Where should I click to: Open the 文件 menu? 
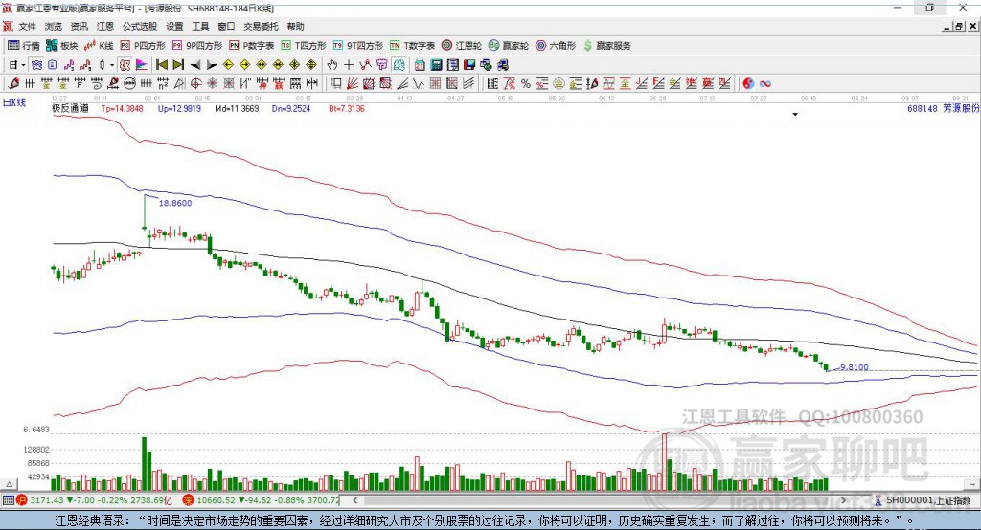coord(28,26)
